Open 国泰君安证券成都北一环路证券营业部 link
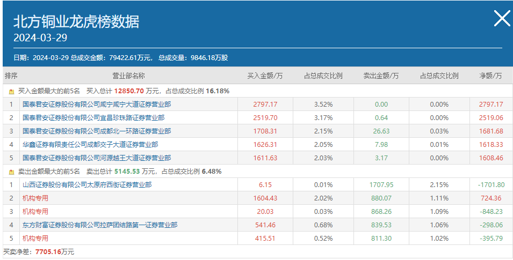513x260 pixels. 97,131
